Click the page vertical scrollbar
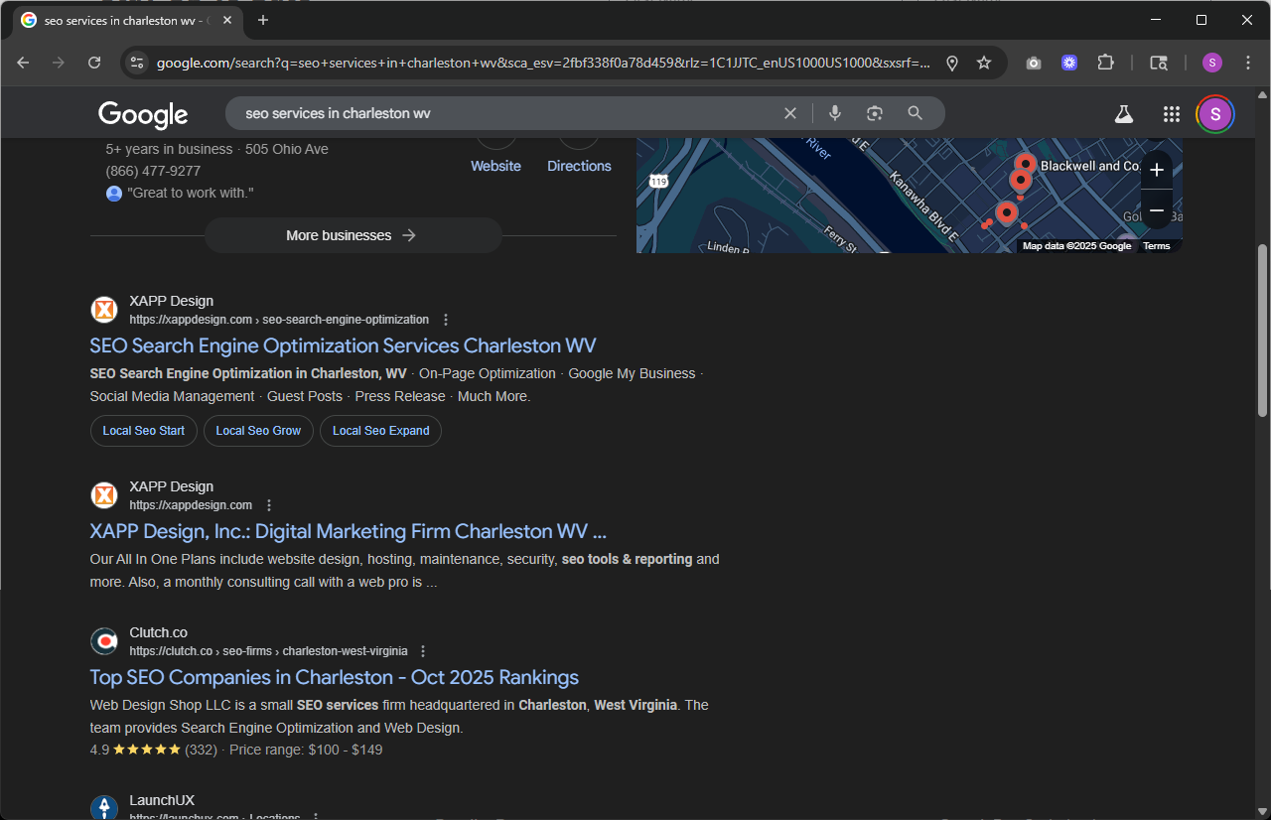This screenshot has width=1271, height=820. pyautogui.click(x=1262, y=328)
